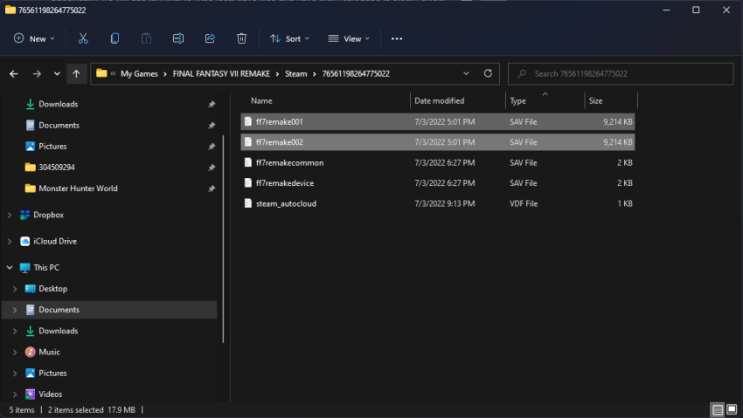Click the Delete trash icon
Screen dimensions: 743x418
click(x=241, y=38)
